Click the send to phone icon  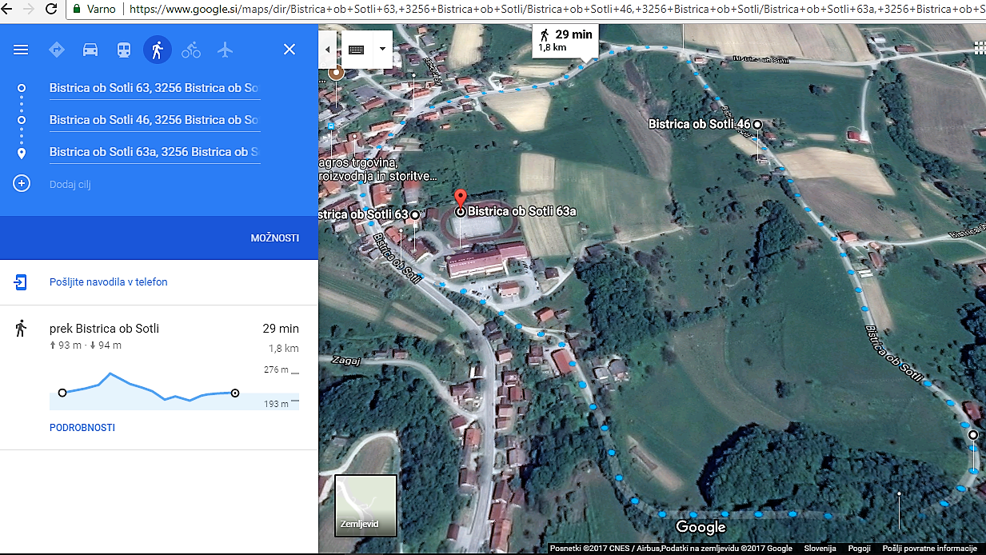[21, 282]
